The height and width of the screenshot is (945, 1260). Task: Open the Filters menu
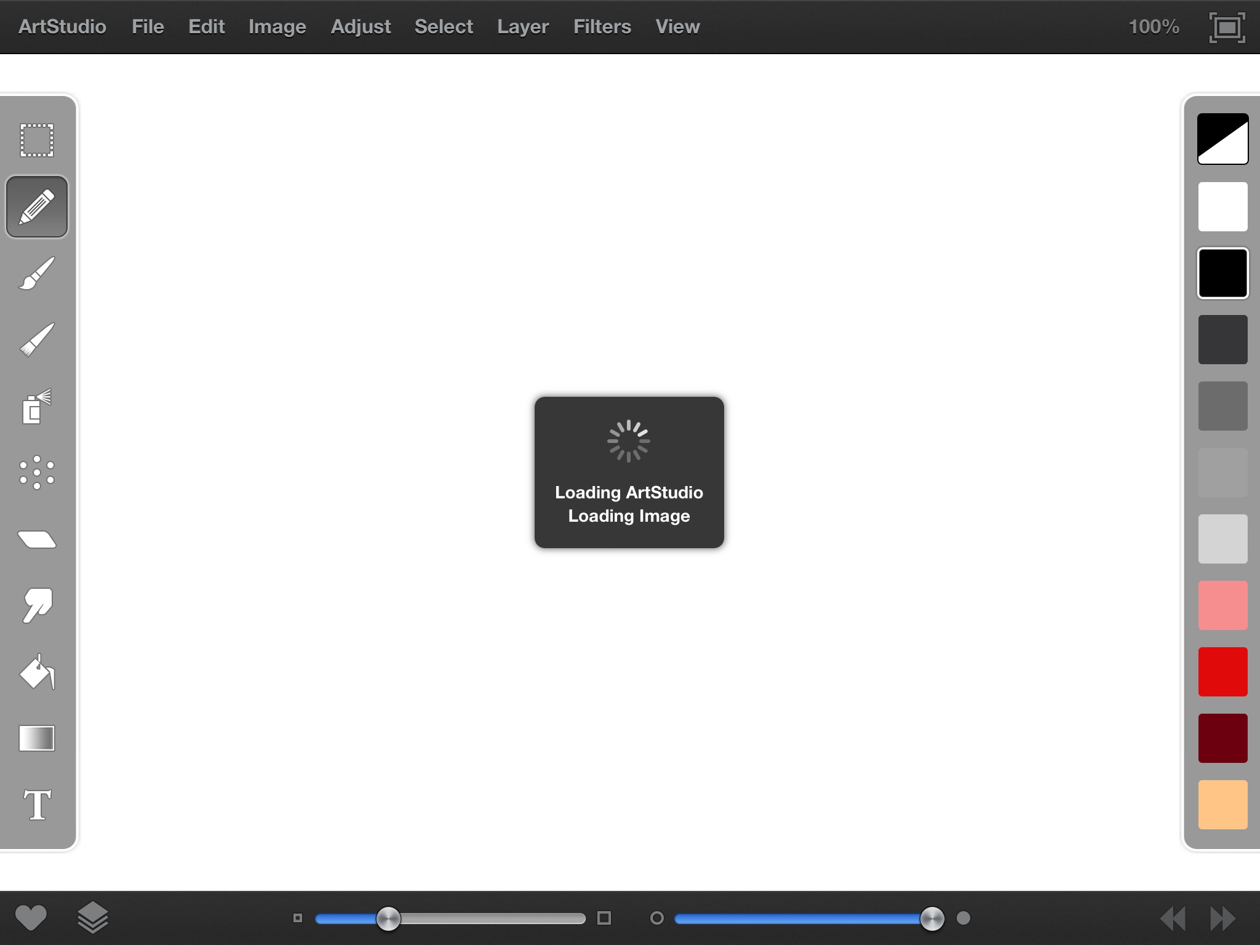[602, 27]
